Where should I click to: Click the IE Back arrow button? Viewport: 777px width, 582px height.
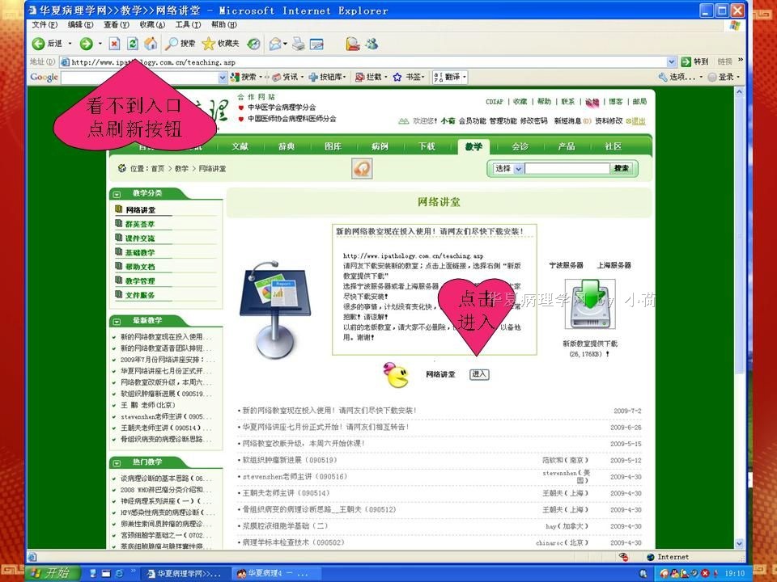click(x=39, y=44)
